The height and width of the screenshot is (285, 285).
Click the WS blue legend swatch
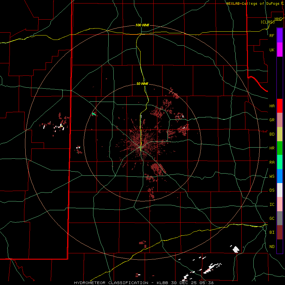coord(280,176)
